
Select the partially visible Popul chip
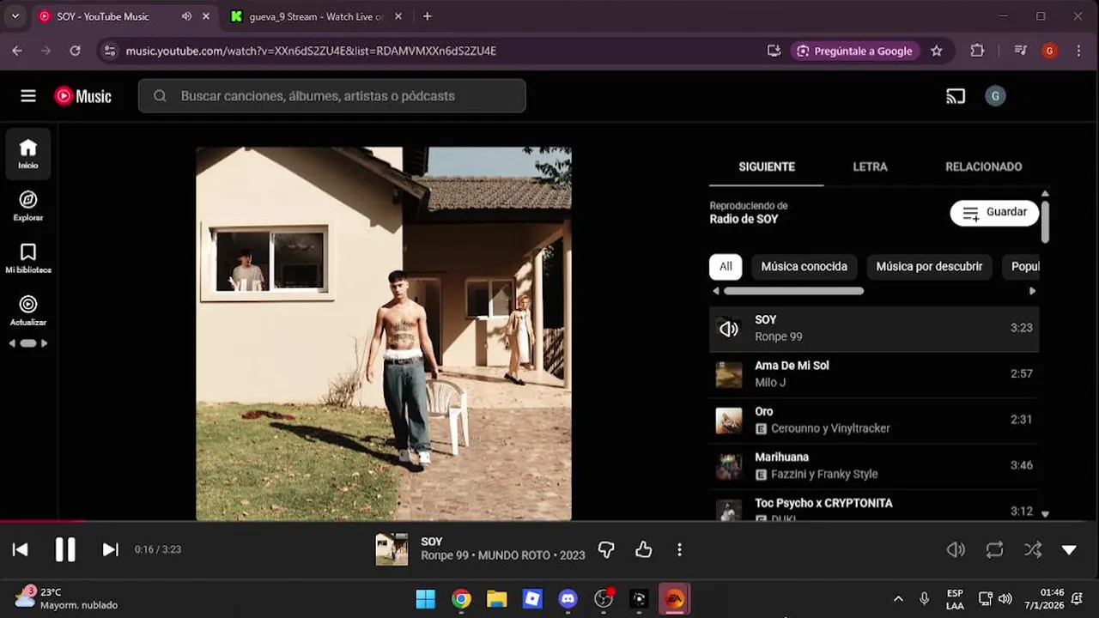(1022, 267)
